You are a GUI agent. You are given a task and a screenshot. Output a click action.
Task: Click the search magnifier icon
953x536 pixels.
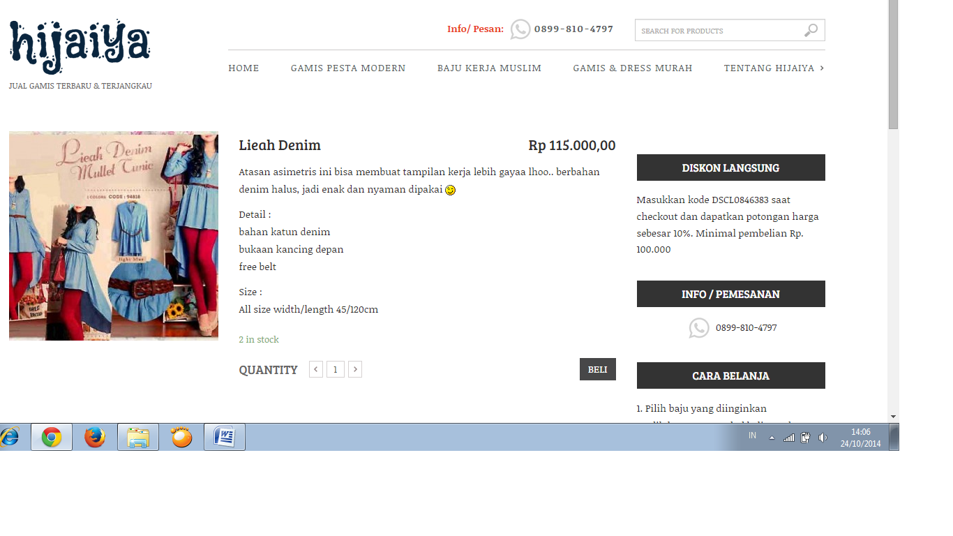tap(810, 31)
